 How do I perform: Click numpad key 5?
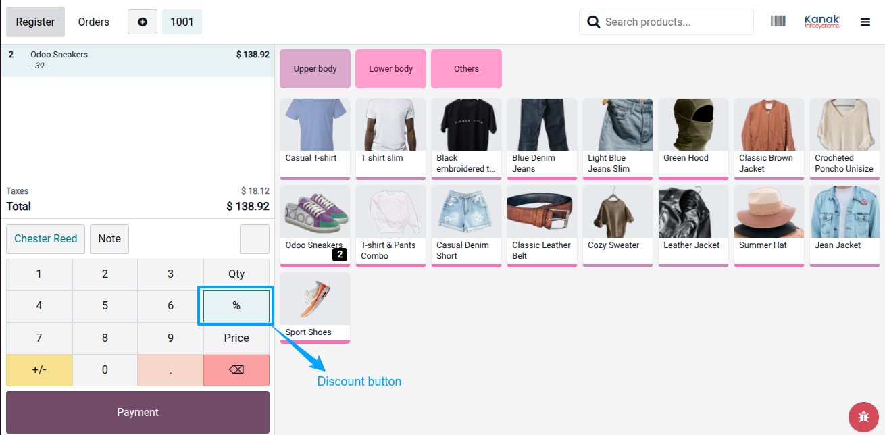[105, 306]
